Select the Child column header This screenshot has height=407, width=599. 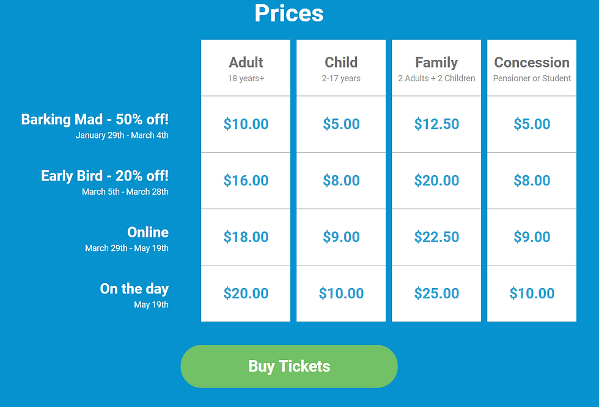pos(341,63)
